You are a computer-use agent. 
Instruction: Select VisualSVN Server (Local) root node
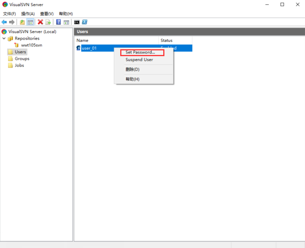point(32,32)
